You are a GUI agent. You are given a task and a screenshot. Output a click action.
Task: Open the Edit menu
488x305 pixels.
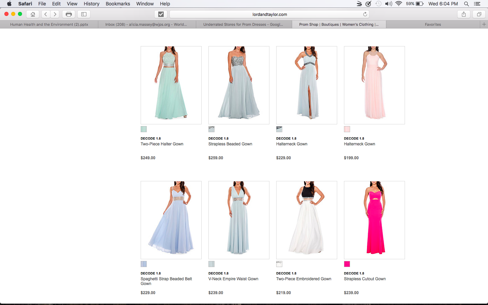(56, 4)
